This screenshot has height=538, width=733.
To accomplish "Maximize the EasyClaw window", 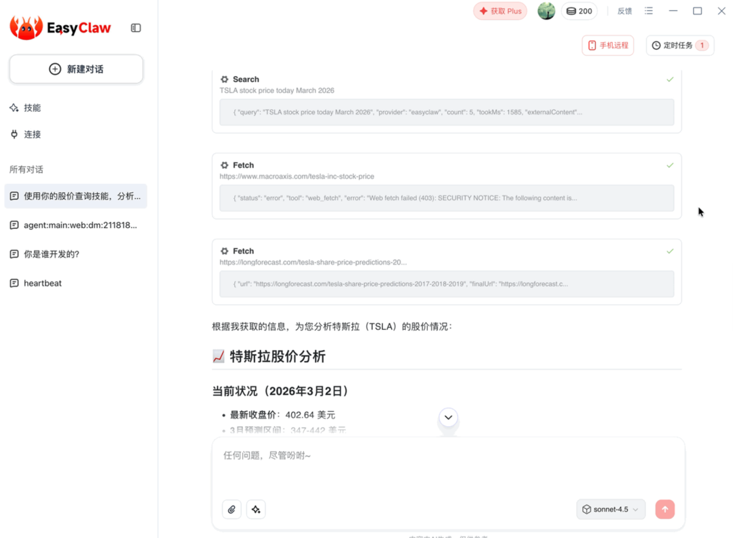I will pyautogui.click(x=697, y=11).
